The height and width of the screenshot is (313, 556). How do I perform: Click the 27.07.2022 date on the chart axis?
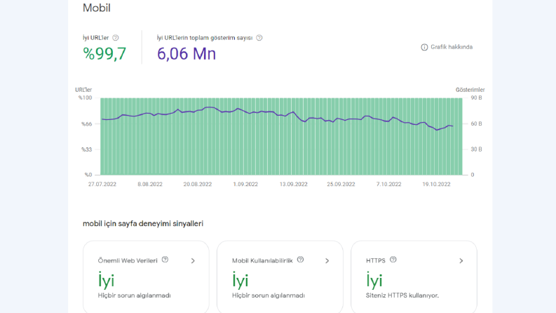(x=102, y=184)
